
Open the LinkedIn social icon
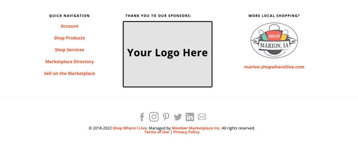190,117
